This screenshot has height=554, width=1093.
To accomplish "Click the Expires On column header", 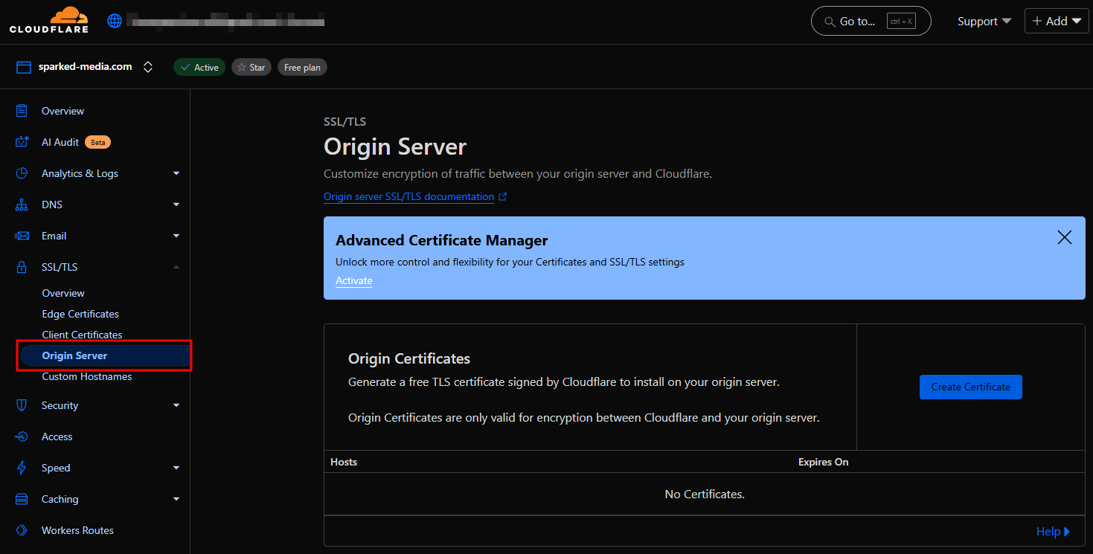I will click(824, 462).
